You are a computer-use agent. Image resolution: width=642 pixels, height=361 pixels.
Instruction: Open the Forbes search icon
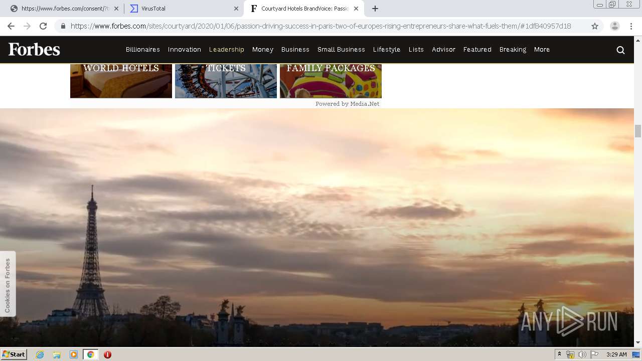click(620, 50)
